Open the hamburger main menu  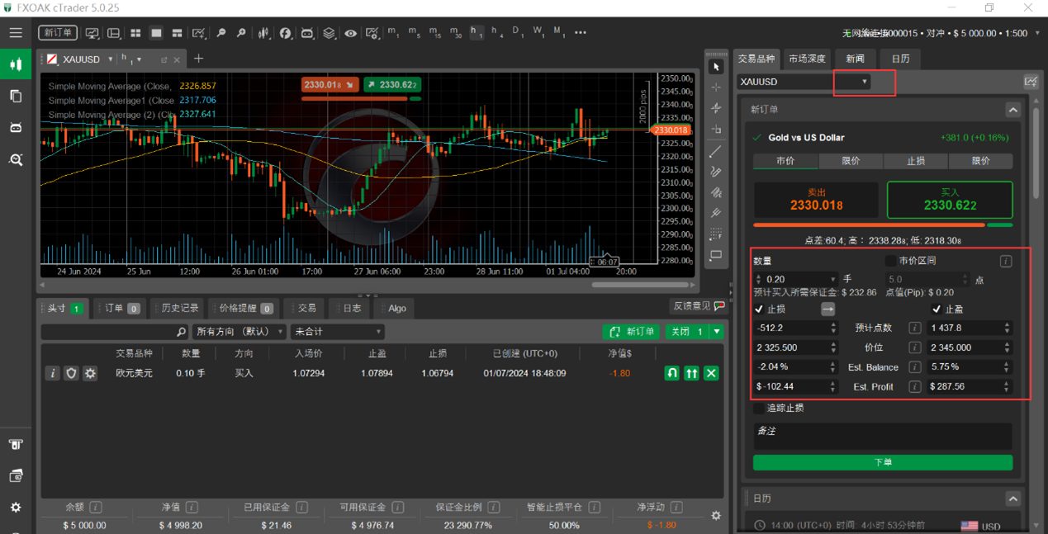[x=16, y=33]
